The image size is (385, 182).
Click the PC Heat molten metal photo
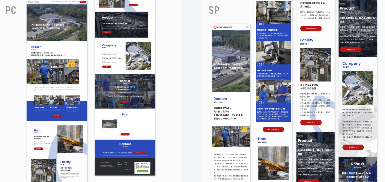(x=70, y=139)
